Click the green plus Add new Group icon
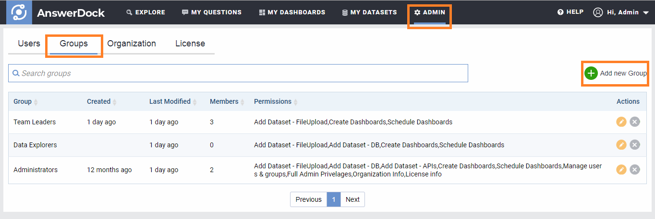 (591, 73)
